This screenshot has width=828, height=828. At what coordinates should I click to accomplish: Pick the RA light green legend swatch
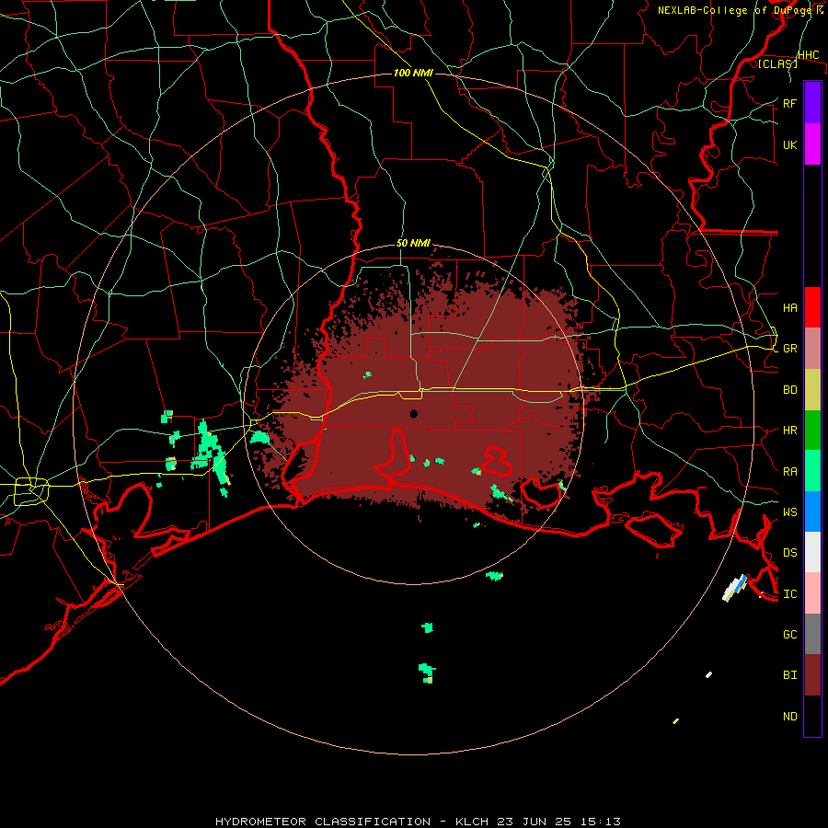tap(812, 471)
